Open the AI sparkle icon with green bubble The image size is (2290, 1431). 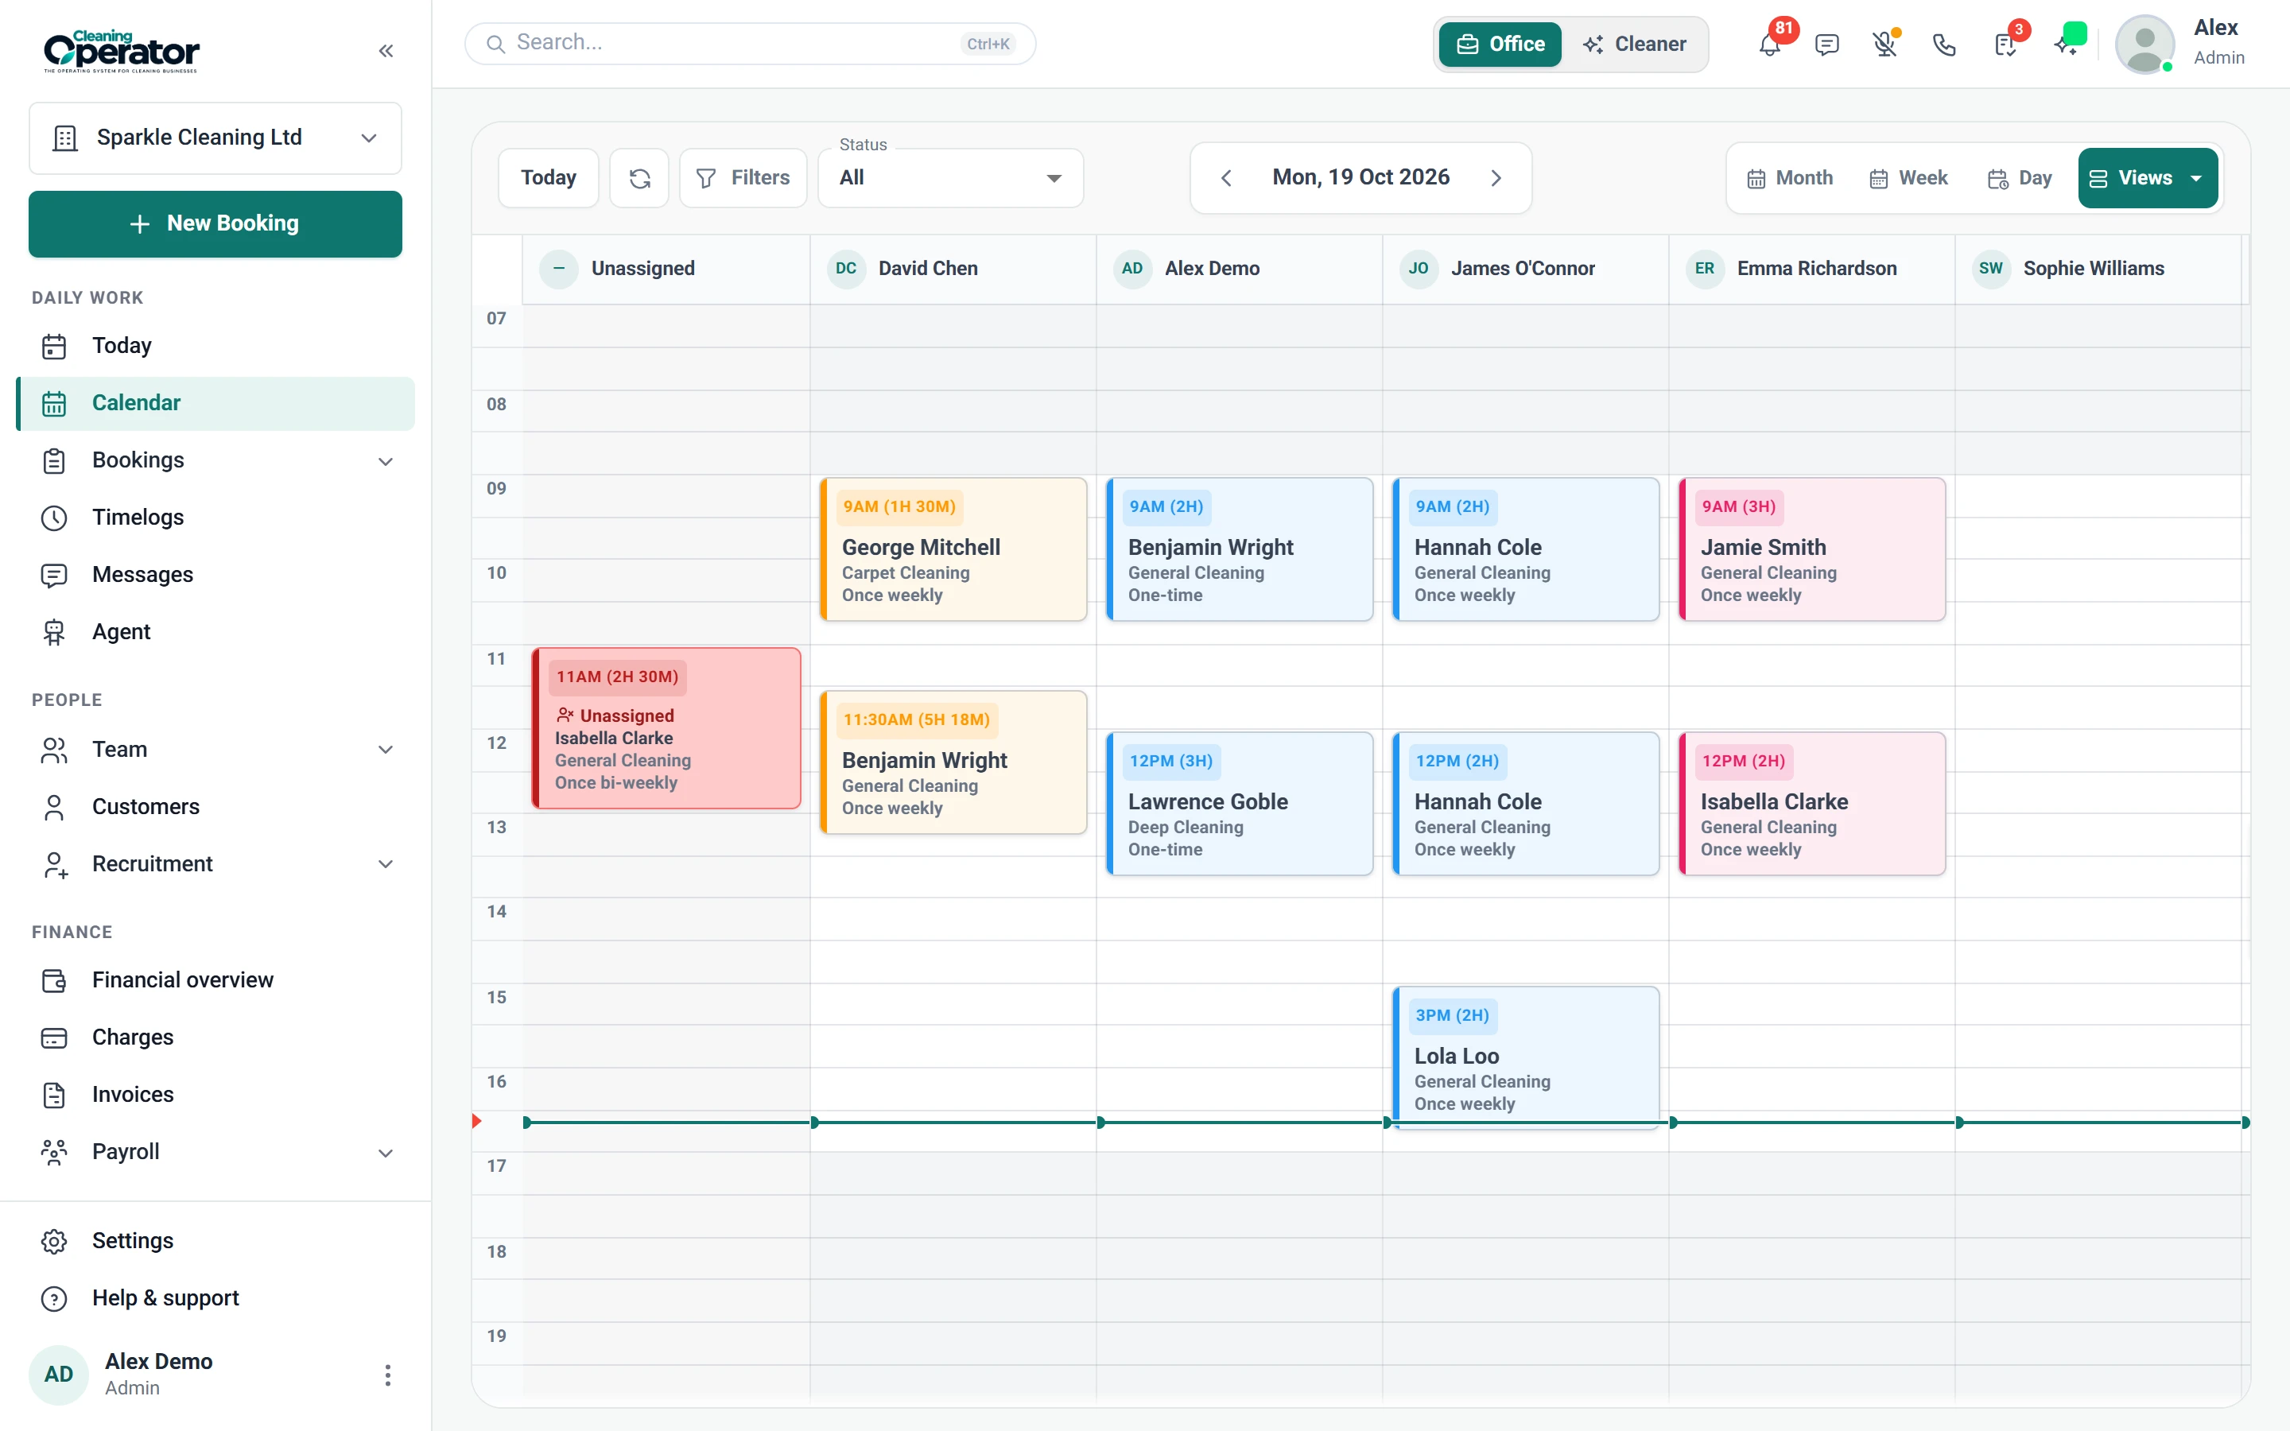[x=2067, y=43]
